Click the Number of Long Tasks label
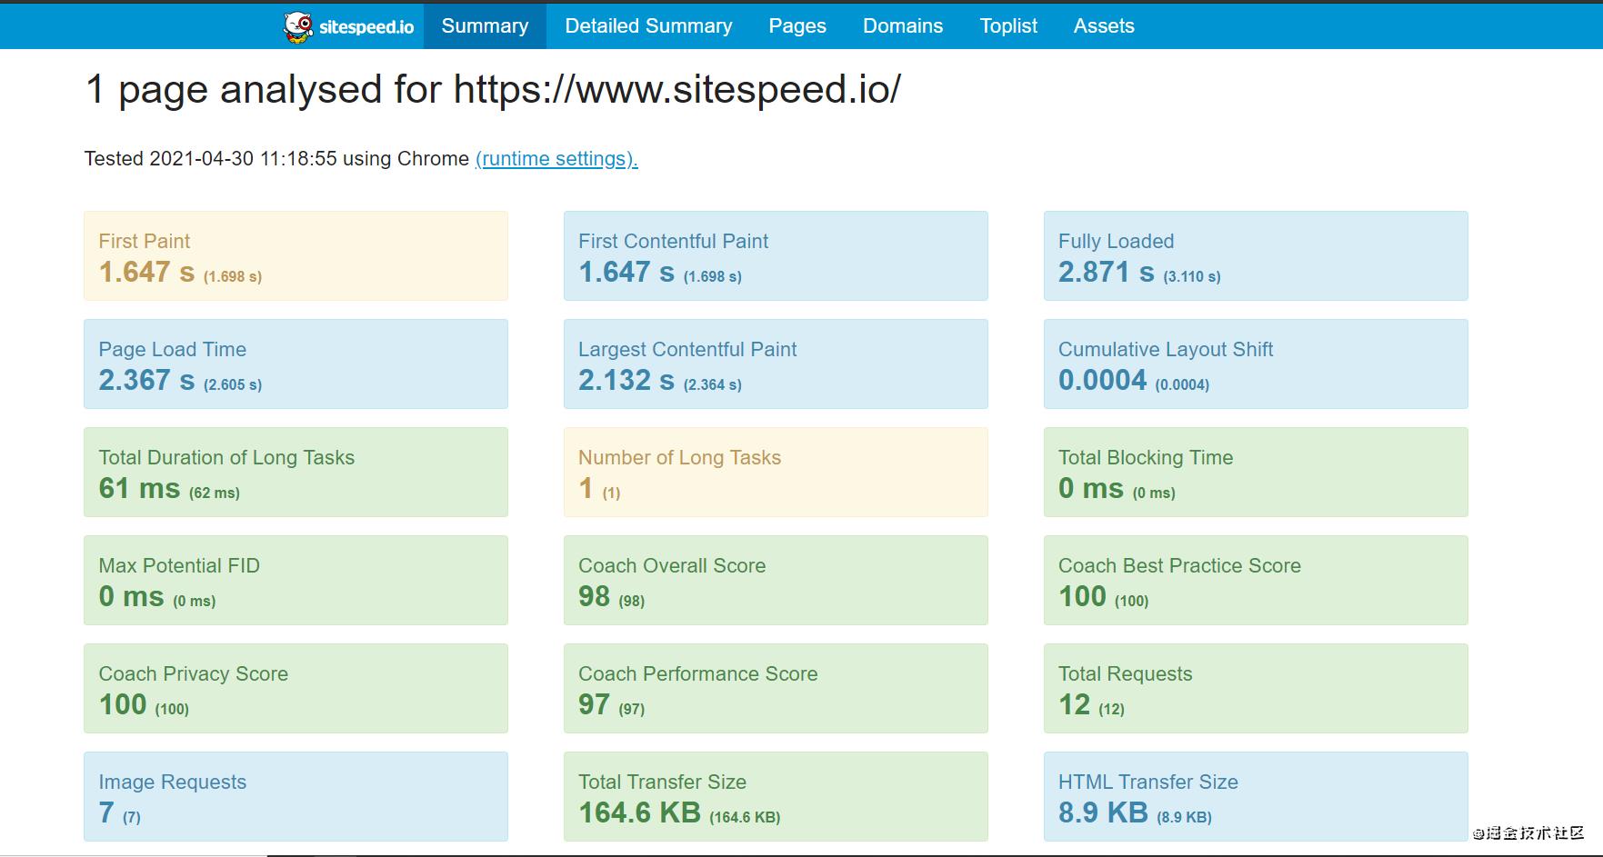 679,458
